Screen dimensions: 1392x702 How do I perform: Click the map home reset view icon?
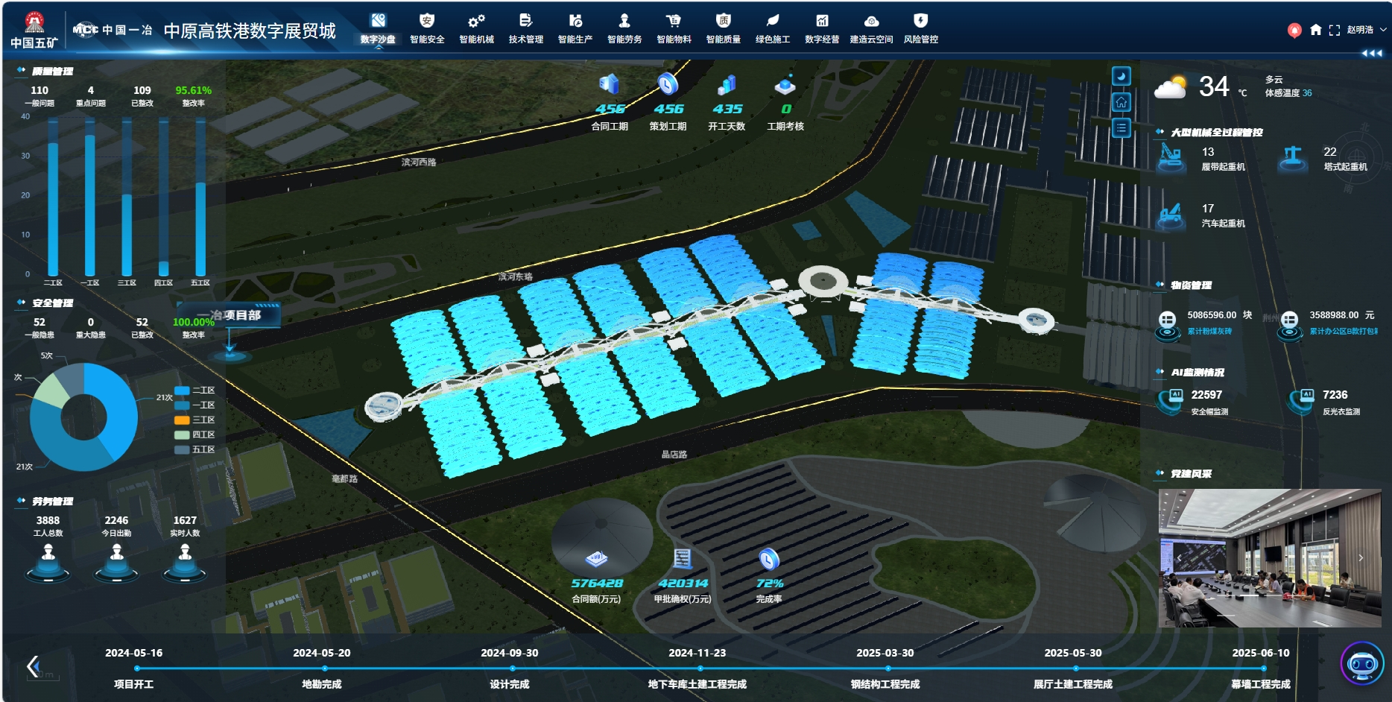tap(1121, 102)
